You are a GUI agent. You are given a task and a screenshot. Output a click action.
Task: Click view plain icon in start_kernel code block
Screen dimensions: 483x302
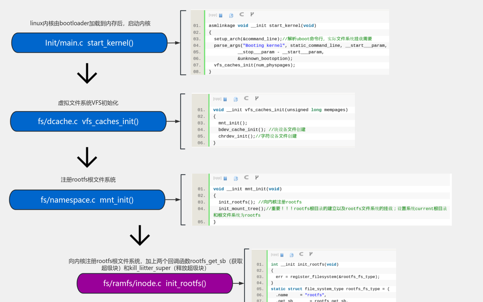[x=221, y=16]
